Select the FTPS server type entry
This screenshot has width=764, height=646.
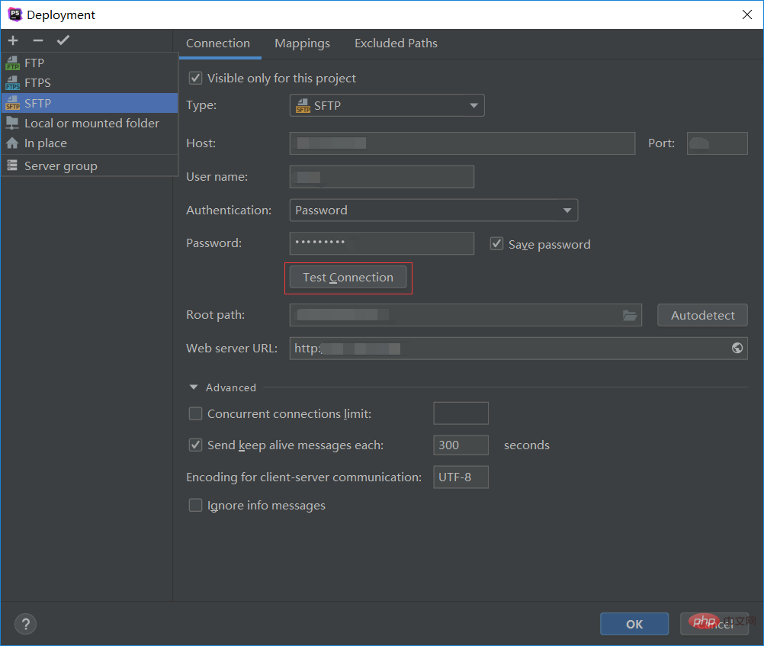pyautogui.click(x=90, y=83)
